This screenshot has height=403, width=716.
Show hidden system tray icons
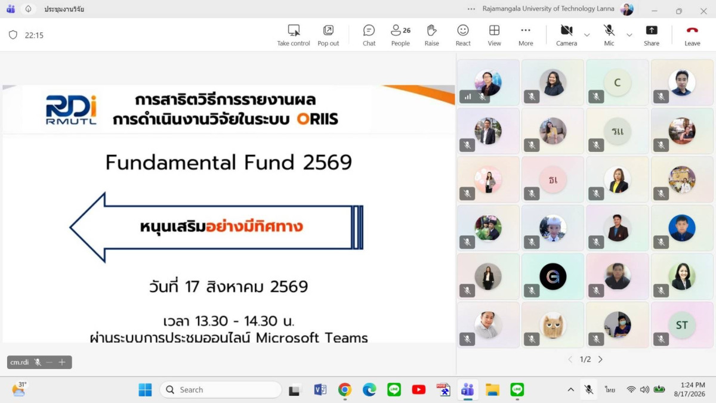pyautogui.click(x=571, y=390)
